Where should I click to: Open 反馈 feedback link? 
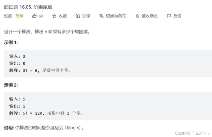(177, 16)
